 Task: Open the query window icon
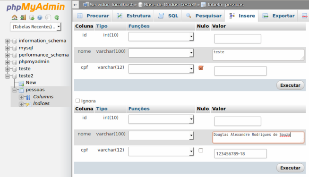click(32, 17)
